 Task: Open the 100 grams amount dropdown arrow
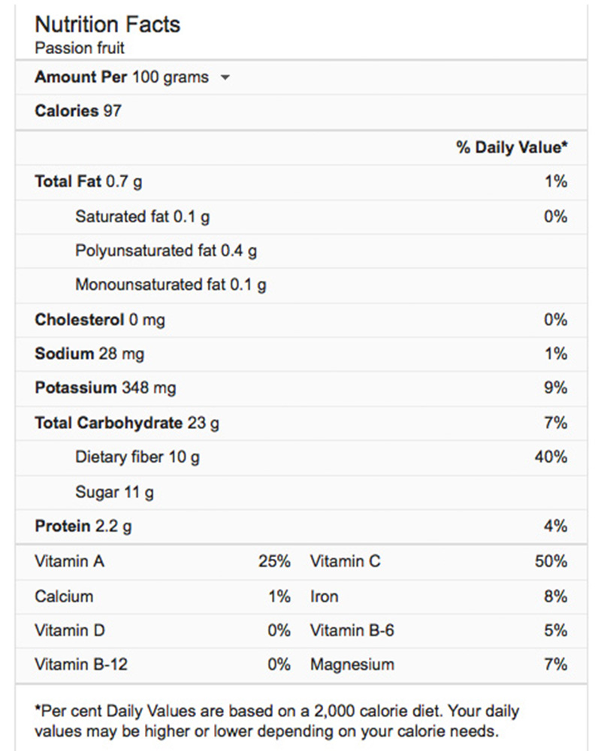point(225,77)
